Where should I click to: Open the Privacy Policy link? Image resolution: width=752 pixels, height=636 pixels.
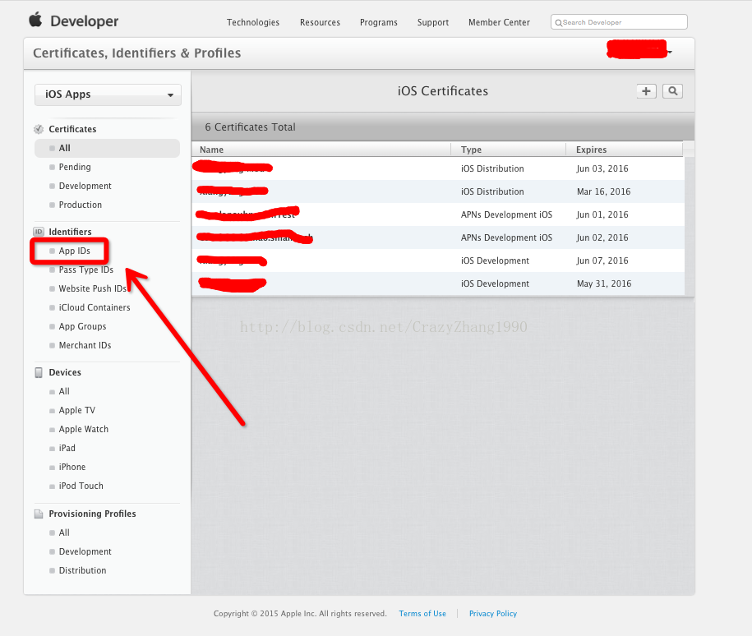[x=493, y=614]
